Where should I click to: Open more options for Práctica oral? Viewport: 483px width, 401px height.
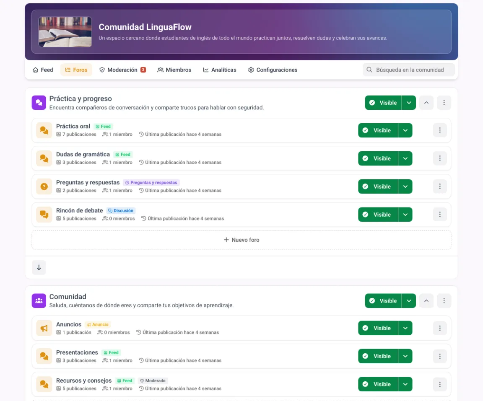click(x=440, y=130)
